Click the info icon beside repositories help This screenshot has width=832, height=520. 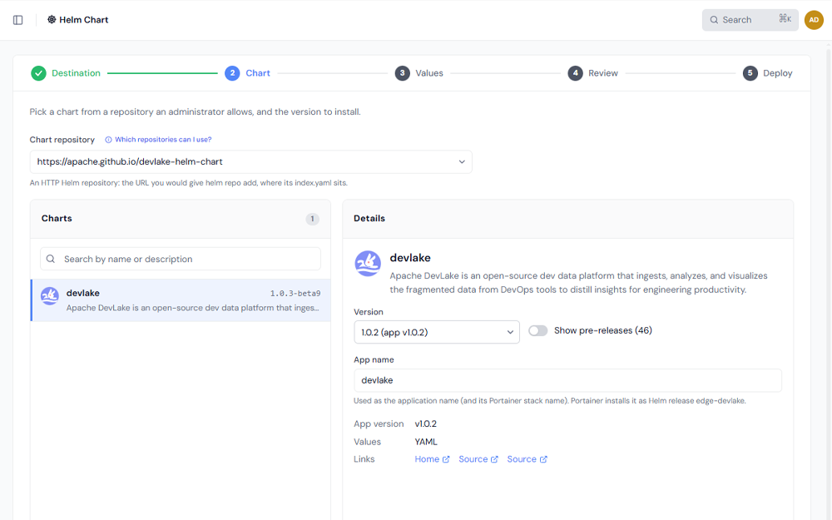[x=108, y=140]
